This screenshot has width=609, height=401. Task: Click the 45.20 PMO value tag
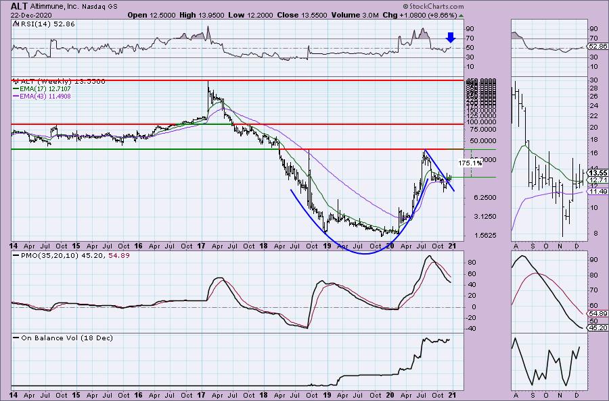coord(597,328)
